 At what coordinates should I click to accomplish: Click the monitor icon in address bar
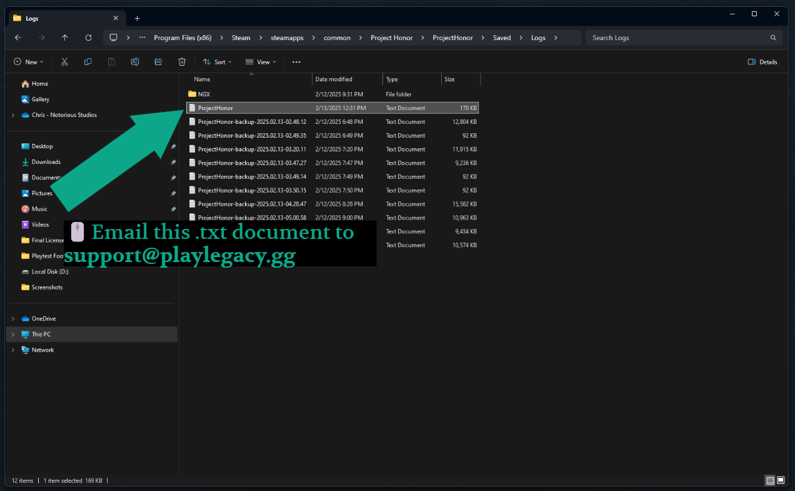tap(113, 38)
